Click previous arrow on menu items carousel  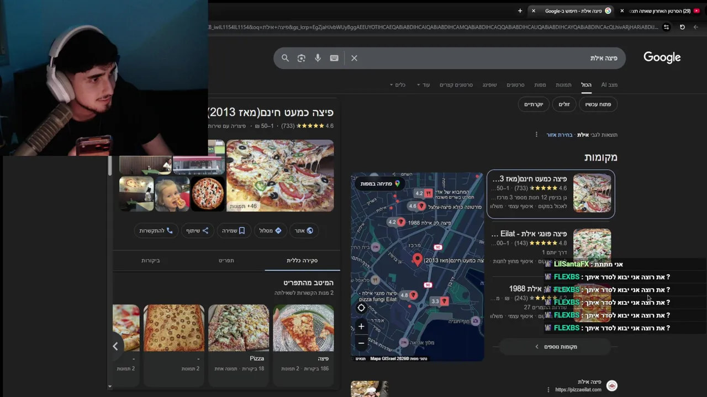(115, 346)
